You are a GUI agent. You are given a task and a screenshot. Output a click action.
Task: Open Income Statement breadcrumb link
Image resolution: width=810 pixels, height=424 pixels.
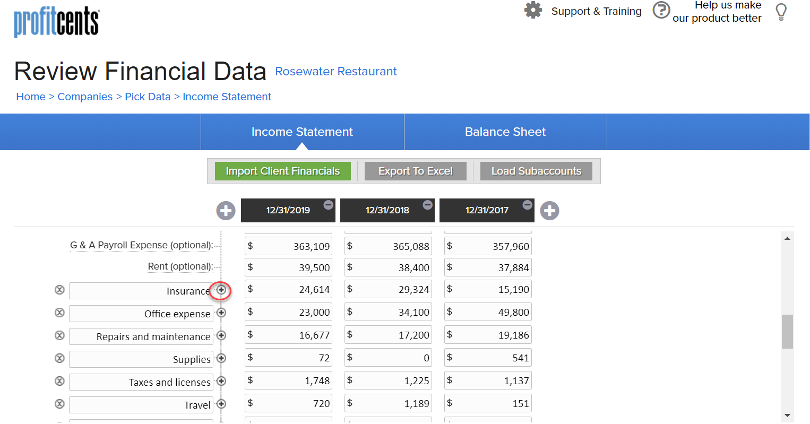click(x=227, y=97)
